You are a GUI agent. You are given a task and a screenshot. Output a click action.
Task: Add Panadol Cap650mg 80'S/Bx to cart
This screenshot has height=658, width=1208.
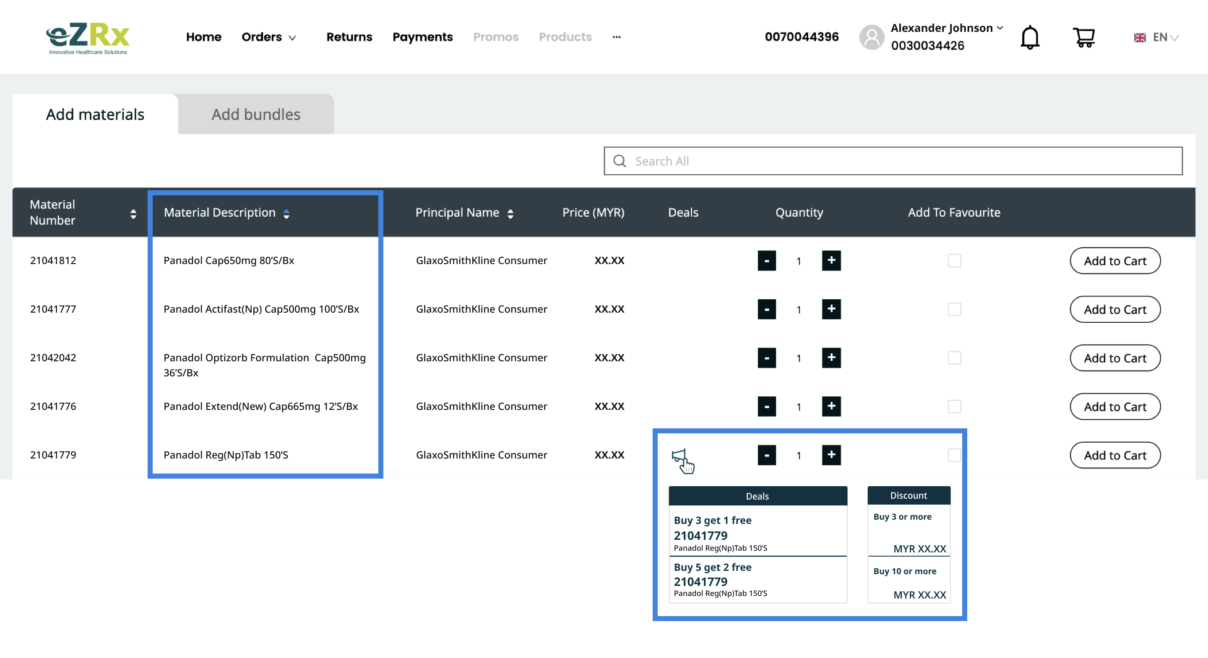tap(1115, 261)
